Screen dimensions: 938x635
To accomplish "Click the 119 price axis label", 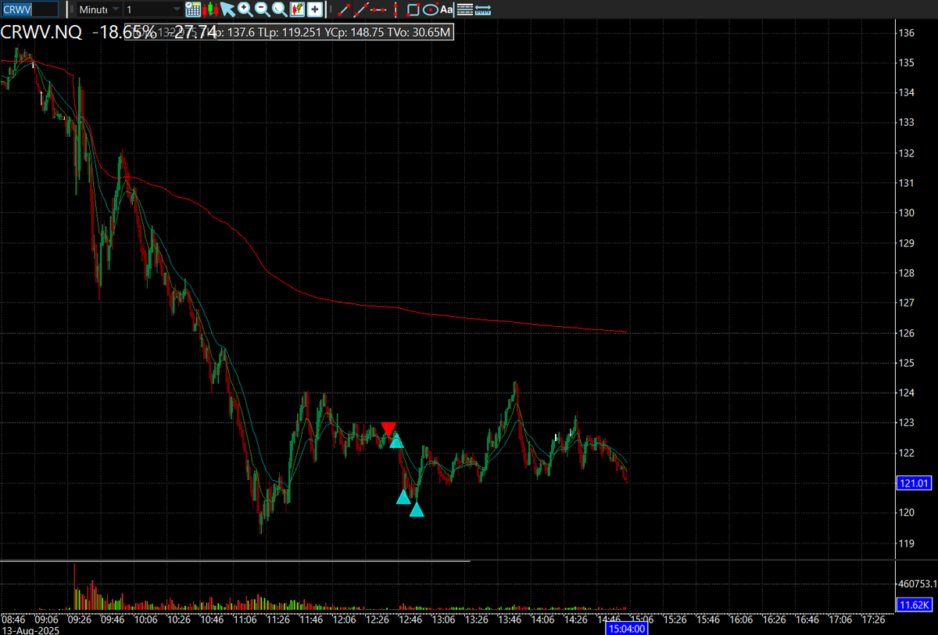I will point(907,544).
